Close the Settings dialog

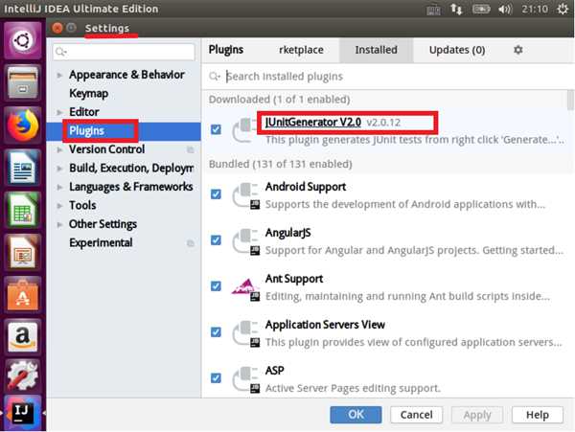[x=57, y=28]
